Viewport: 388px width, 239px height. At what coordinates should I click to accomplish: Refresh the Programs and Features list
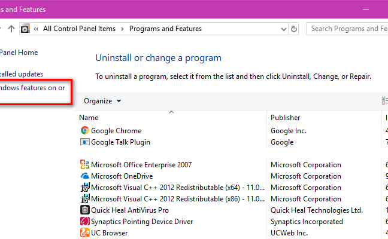point(294,29)
